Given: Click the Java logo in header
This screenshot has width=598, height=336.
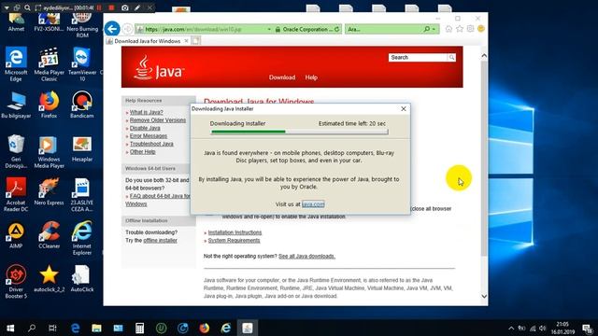Looking at the screenshot, I should point(159,68).
